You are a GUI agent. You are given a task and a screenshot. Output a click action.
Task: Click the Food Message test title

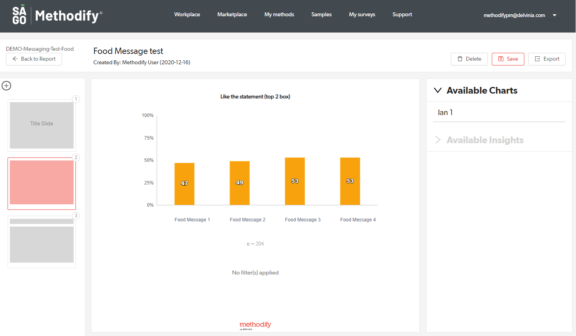point(128,51)
